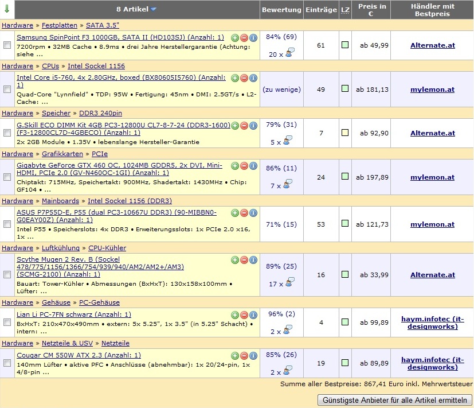Viewport: 474px width, 408px height.
Task: Open info icon for Cougar CM 550W
Action: pyautogui.click(x=253, y=356)
